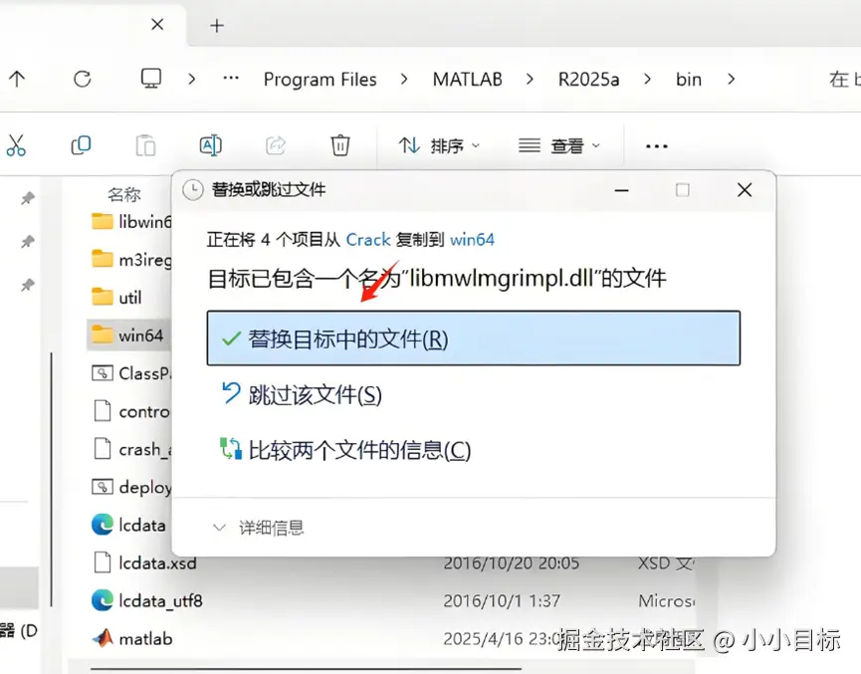Click the This PC monitor icon in address bar

(151, 79)
